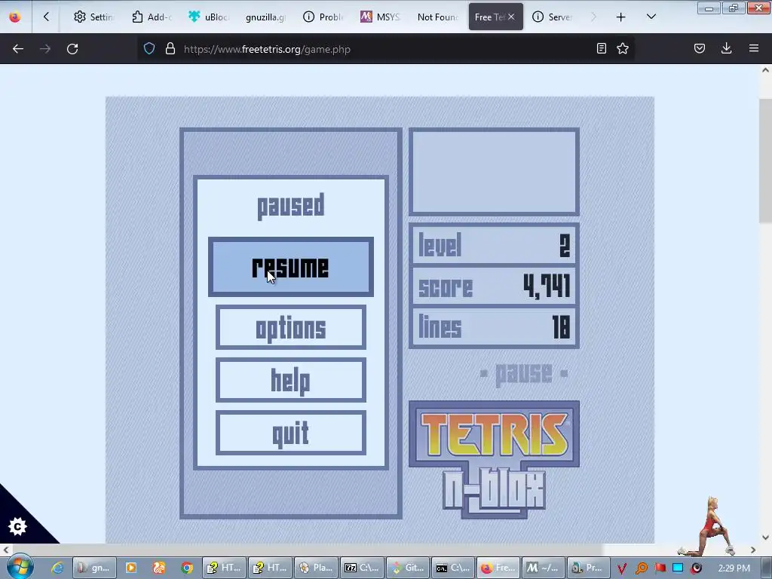Open tracking protection shield info
772x579 pixels.
[149, 48]
